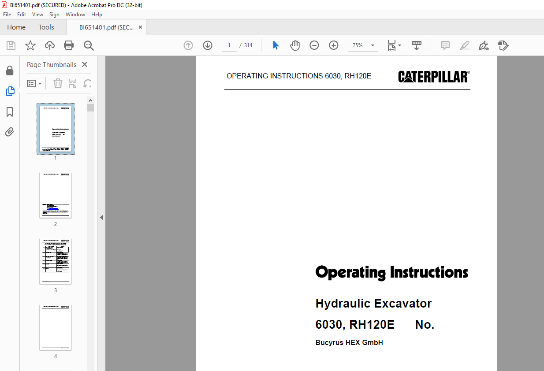Collapse the navigation pane arrow
The image size is (544, 371).
pos(101,217)
